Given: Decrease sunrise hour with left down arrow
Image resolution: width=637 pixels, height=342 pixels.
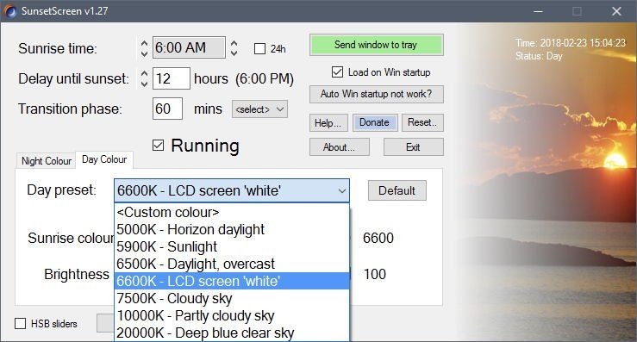Looking at the screenshot, I should pos(144,53).
